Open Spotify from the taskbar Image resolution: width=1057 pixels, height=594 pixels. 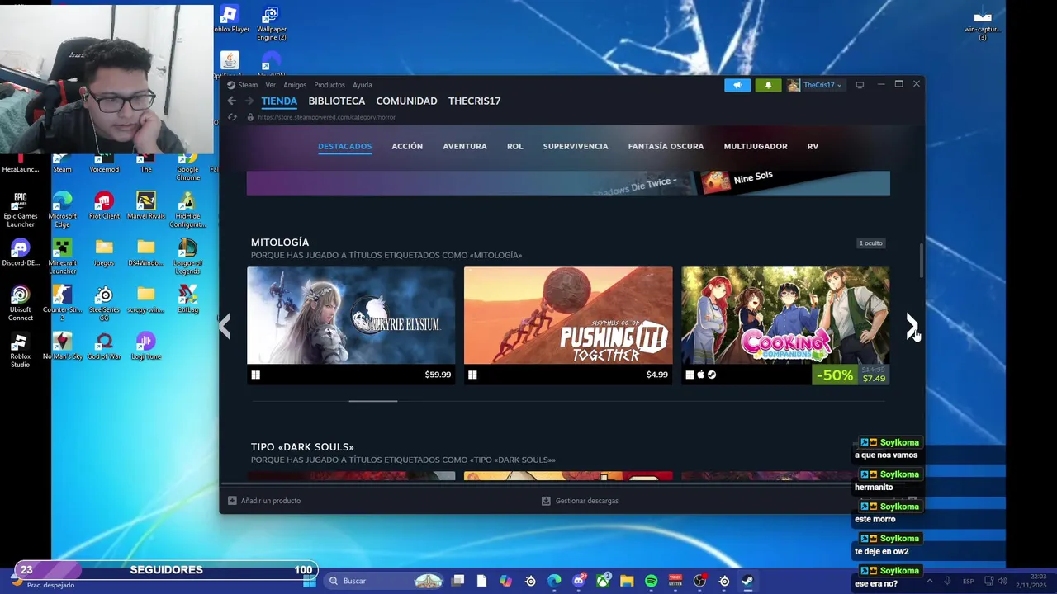pyautogui.click(x=651, y=581)
